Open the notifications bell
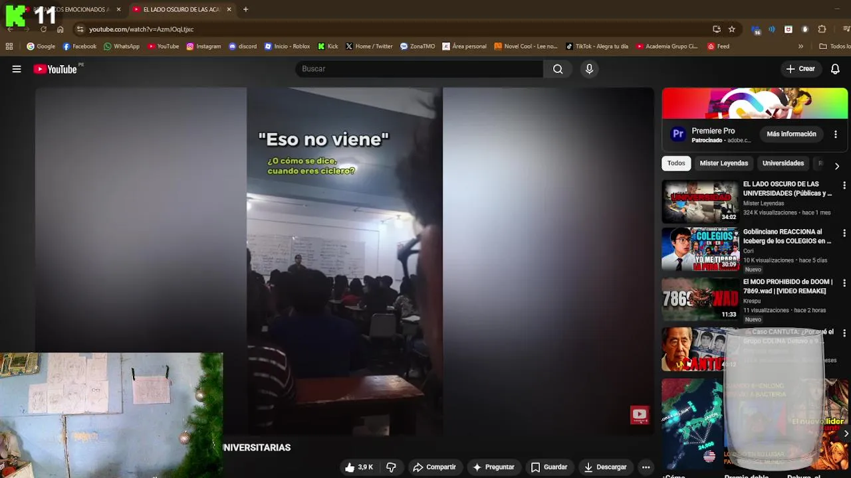Screen dimensions: 851x478 tap(835, 69)
